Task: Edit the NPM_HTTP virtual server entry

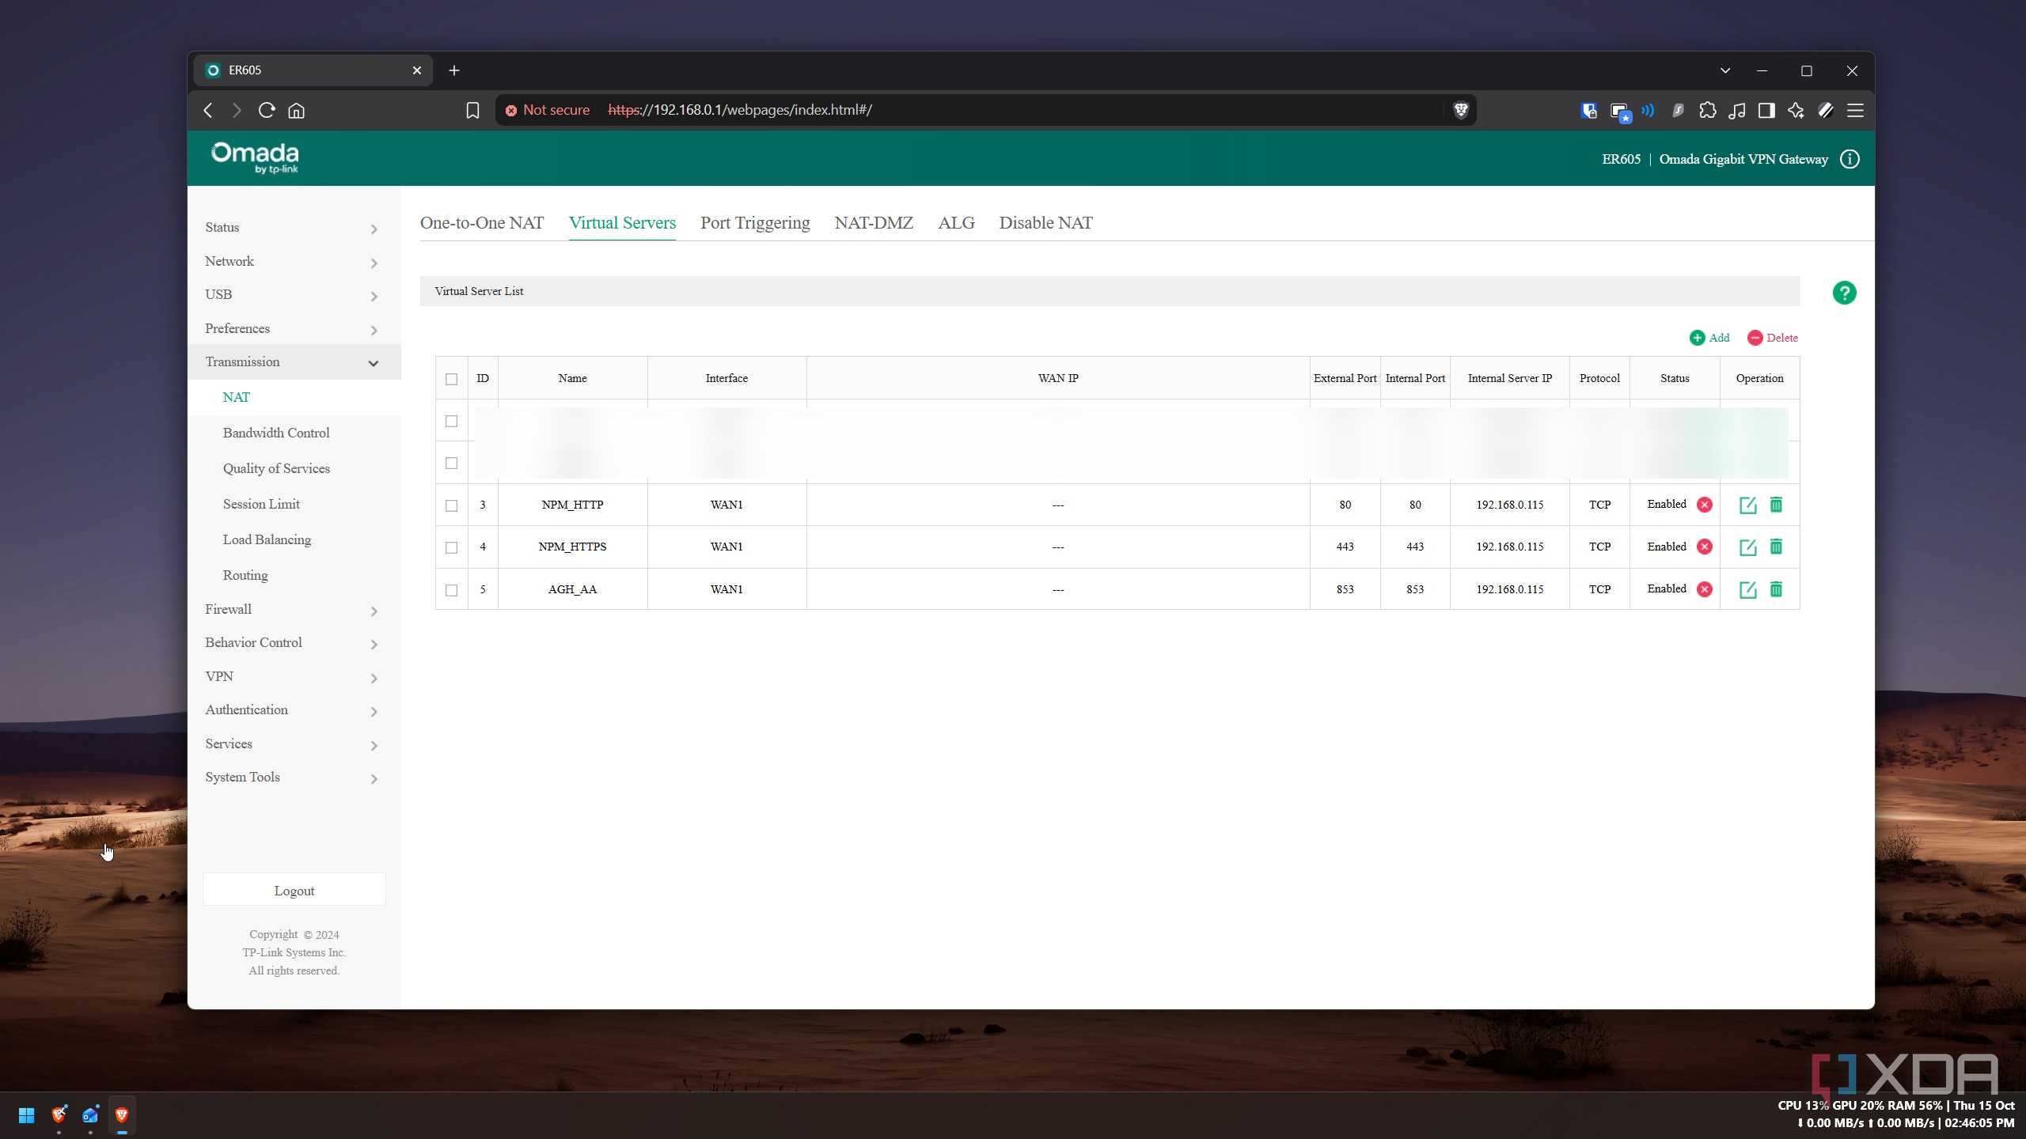Action: click(x=1747, y=505)
